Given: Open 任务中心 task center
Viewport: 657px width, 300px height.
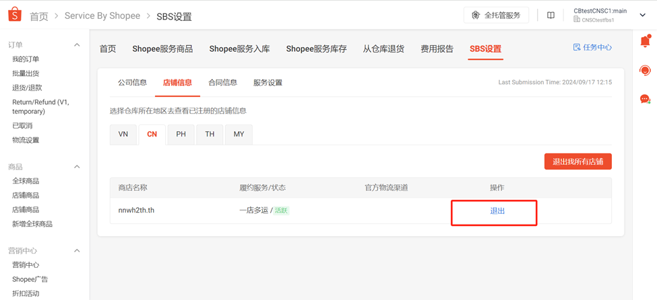Looking at the screenshot, I should (x=592, y=48).
